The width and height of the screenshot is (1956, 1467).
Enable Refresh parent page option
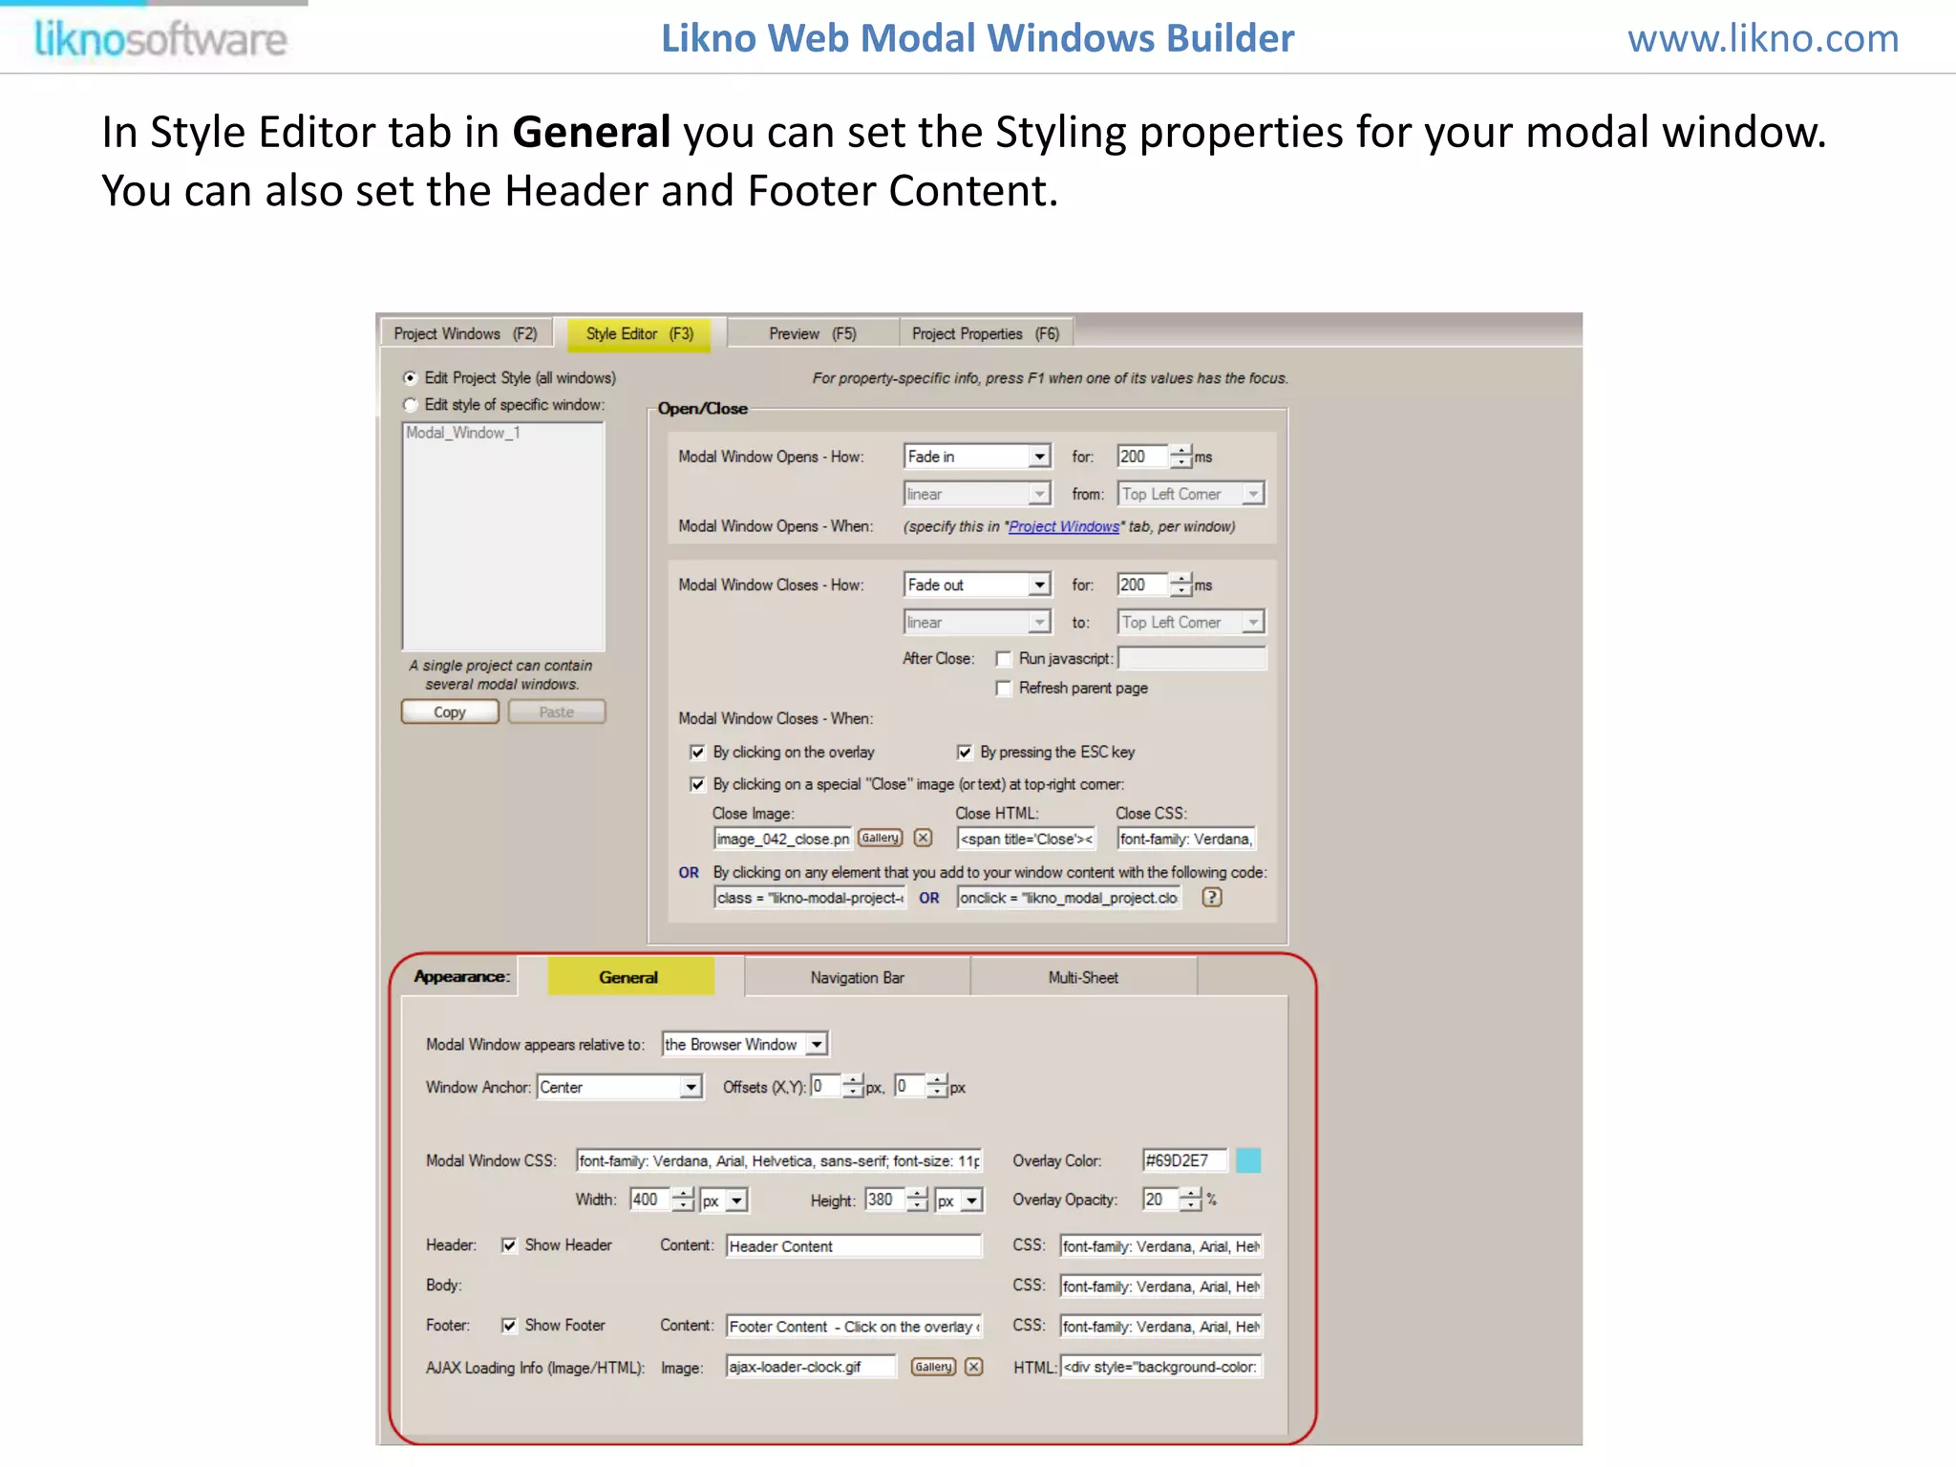[x=1003, y=689]
